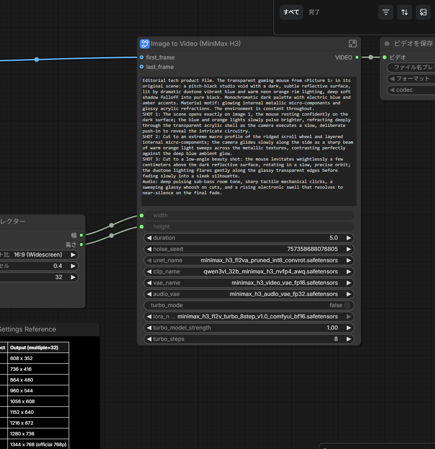
Task: Open the audio_vae dropdown
Action: pyautogui.click(x=249, y=294)
